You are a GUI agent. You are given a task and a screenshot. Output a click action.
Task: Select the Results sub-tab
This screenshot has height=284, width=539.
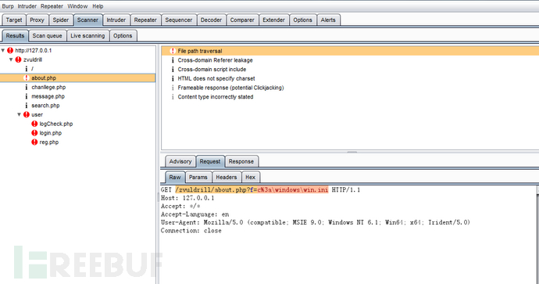click(15, 36)
